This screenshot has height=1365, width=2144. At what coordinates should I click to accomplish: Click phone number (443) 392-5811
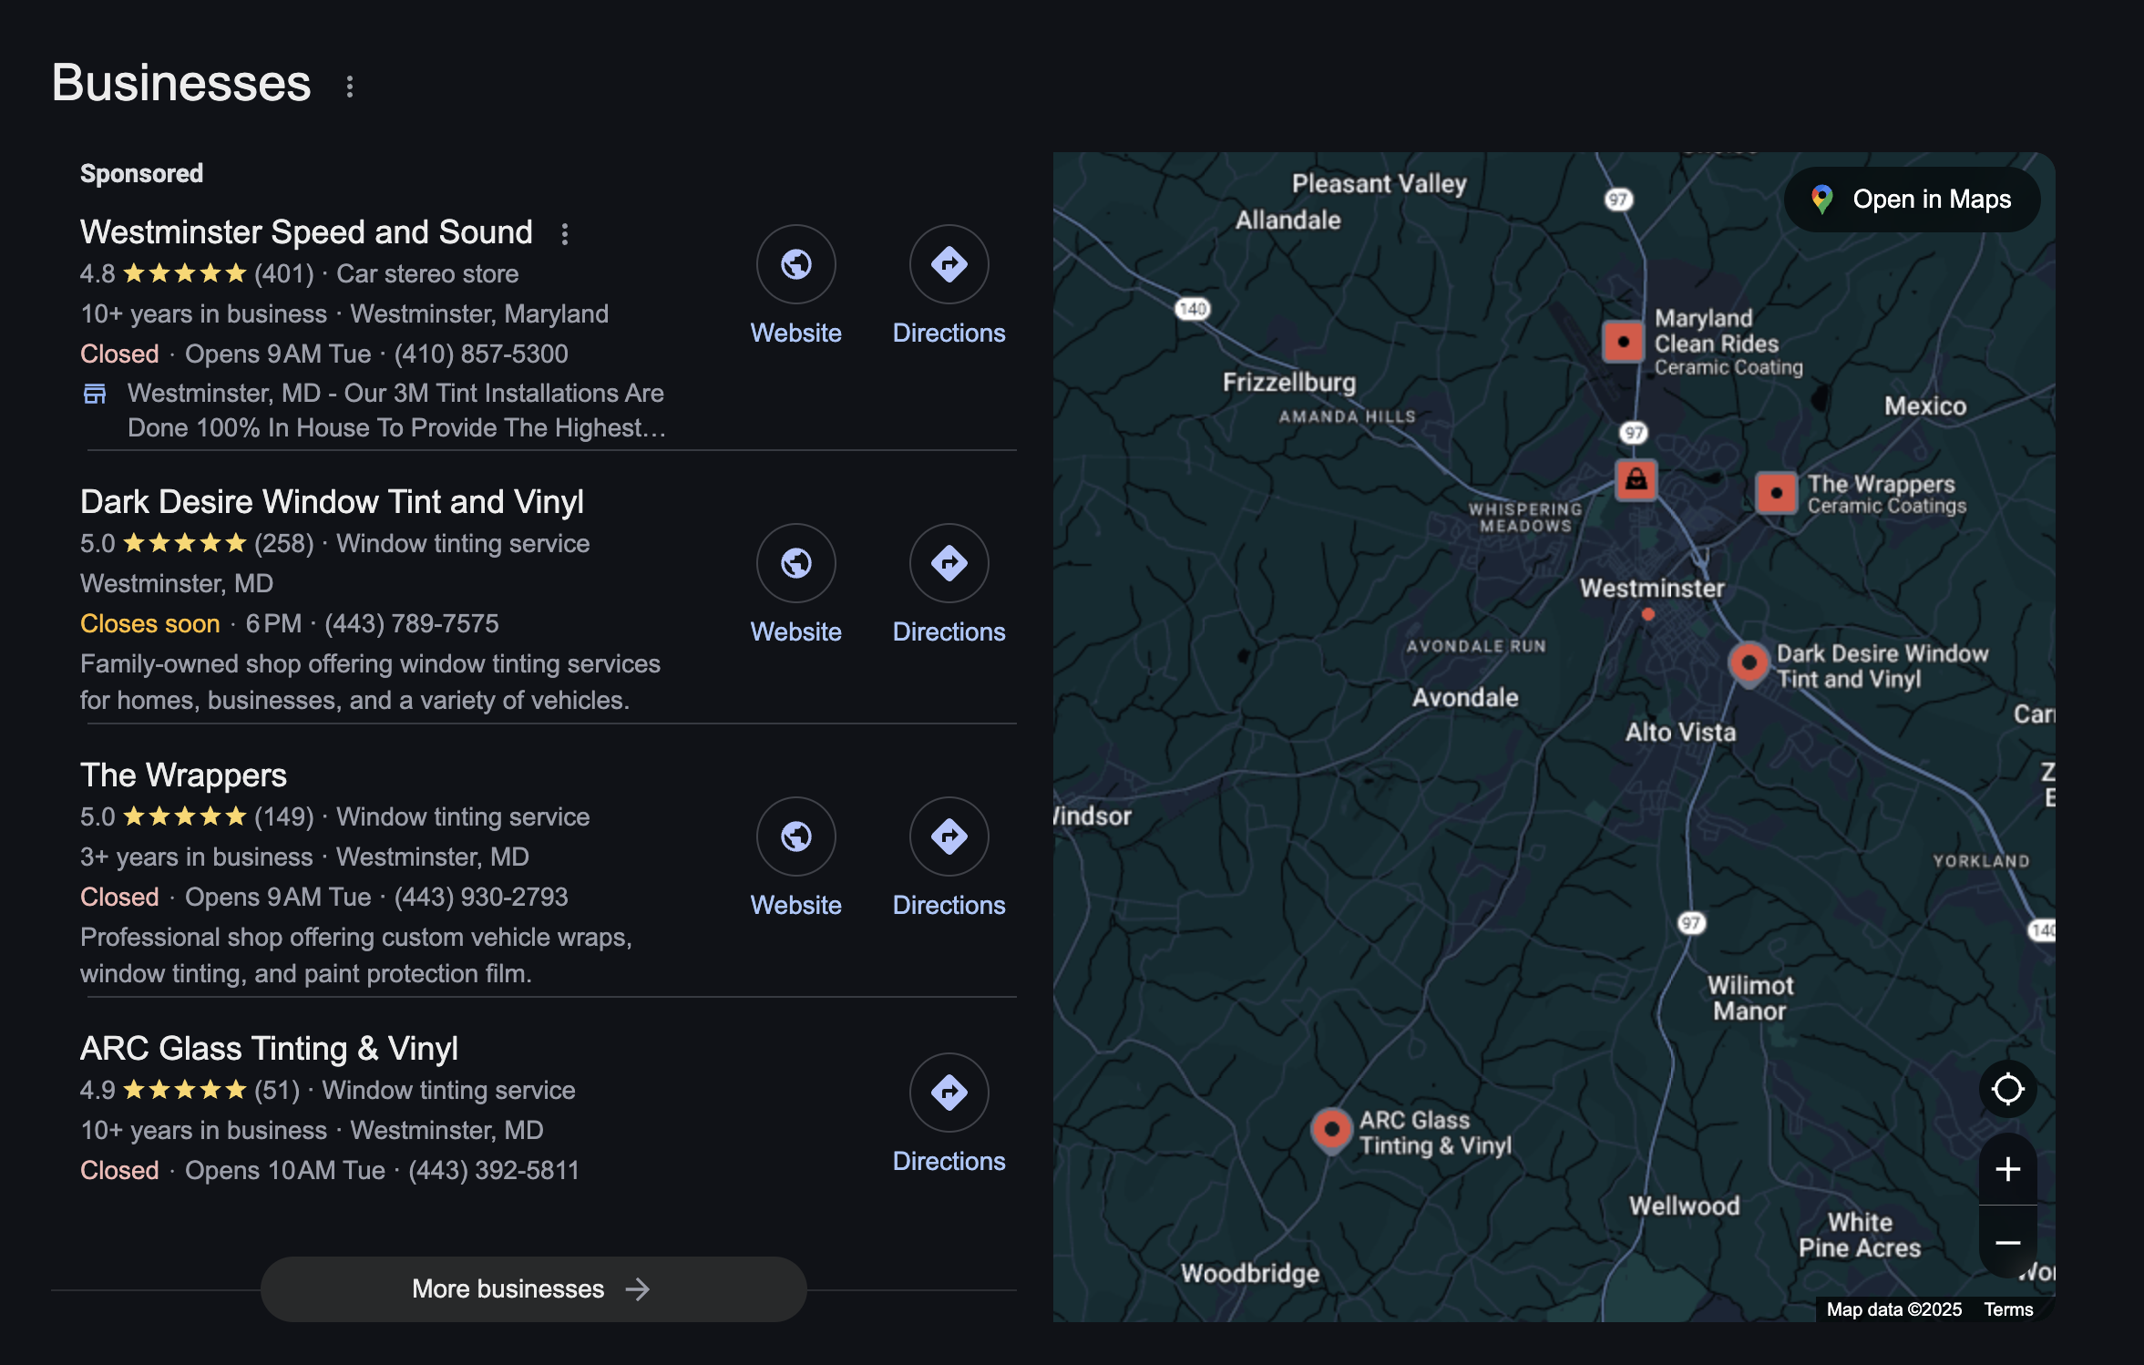[494, 1171]
